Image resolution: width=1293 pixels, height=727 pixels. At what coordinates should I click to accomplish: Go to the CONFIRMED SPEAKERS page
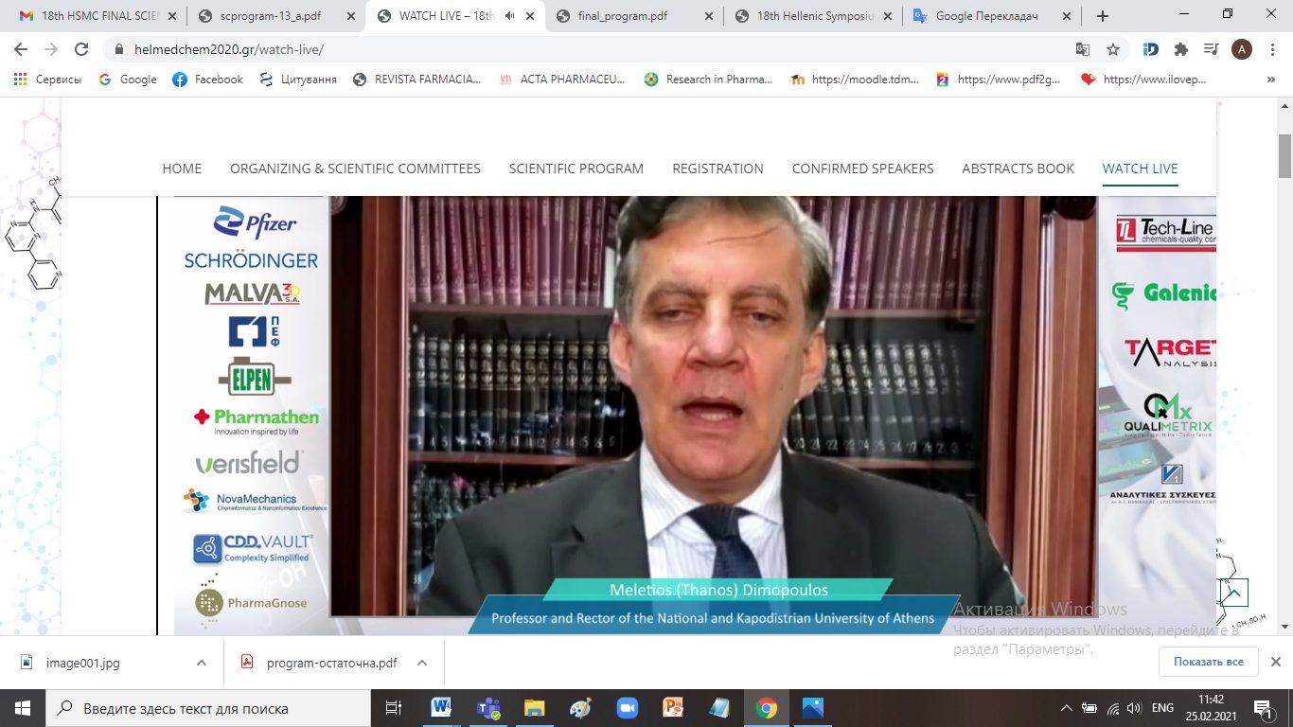pyautogui.click(x=862, y=168)
